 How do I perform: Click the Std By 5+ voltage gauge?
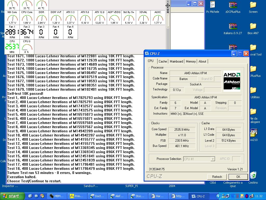point(129,18)
